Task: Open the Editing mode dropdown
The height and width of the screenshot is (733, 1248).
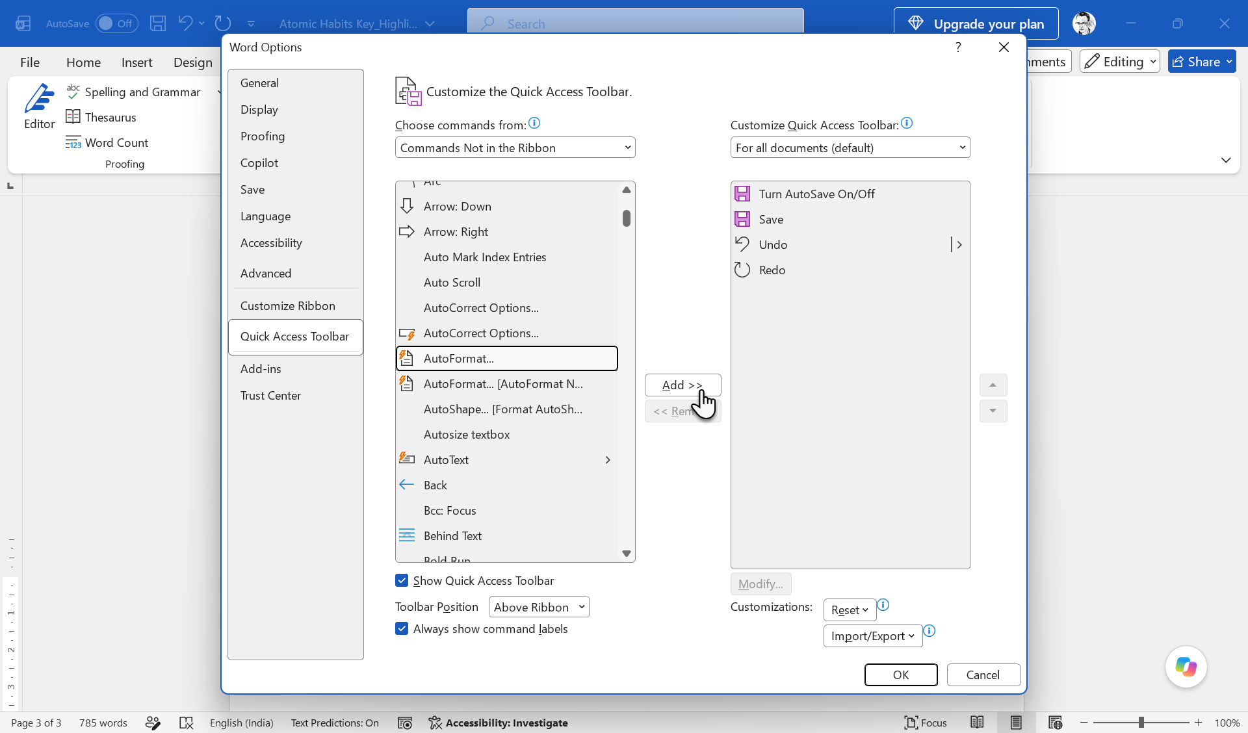Action: click(x=1119, y=62)
